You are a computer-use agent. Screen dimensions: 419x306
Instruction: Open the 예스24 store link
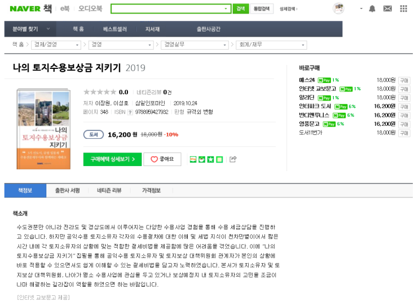307,80
